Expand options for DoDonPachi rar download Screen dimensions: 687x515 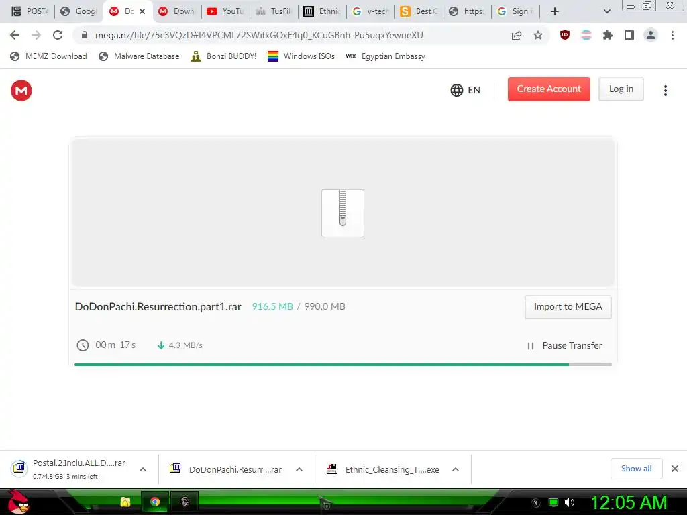click(299, 469)
